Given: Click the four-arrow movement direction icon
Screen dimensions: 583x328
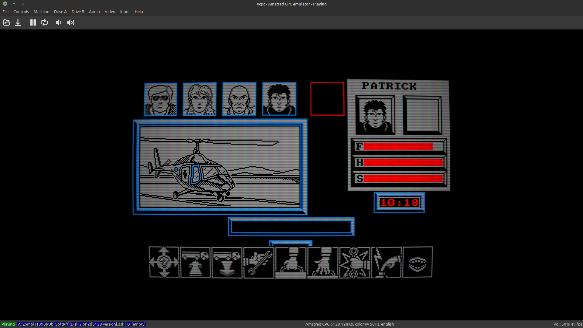Looking at the screenshot, I should pos(164,262).
